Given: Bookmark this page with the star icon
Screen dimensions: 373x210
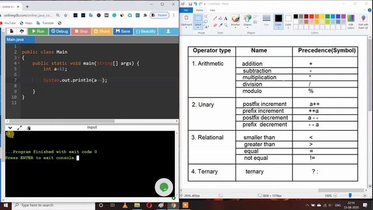Looking at the screenshot, I should [66, 15].
